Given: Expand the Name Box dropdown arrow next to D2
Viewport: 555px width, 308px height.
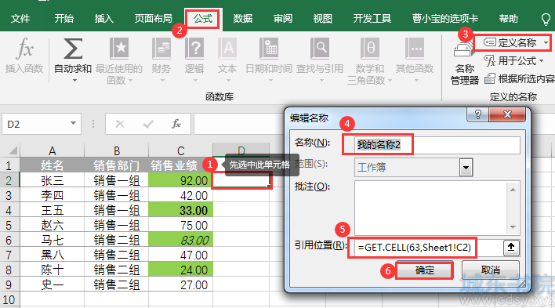Looking at the screenshot, I should tap(73, 124).
